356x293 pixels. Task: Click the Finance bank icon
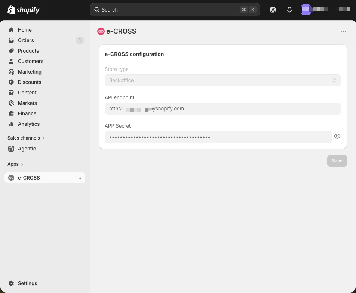[x=11, y=113]
